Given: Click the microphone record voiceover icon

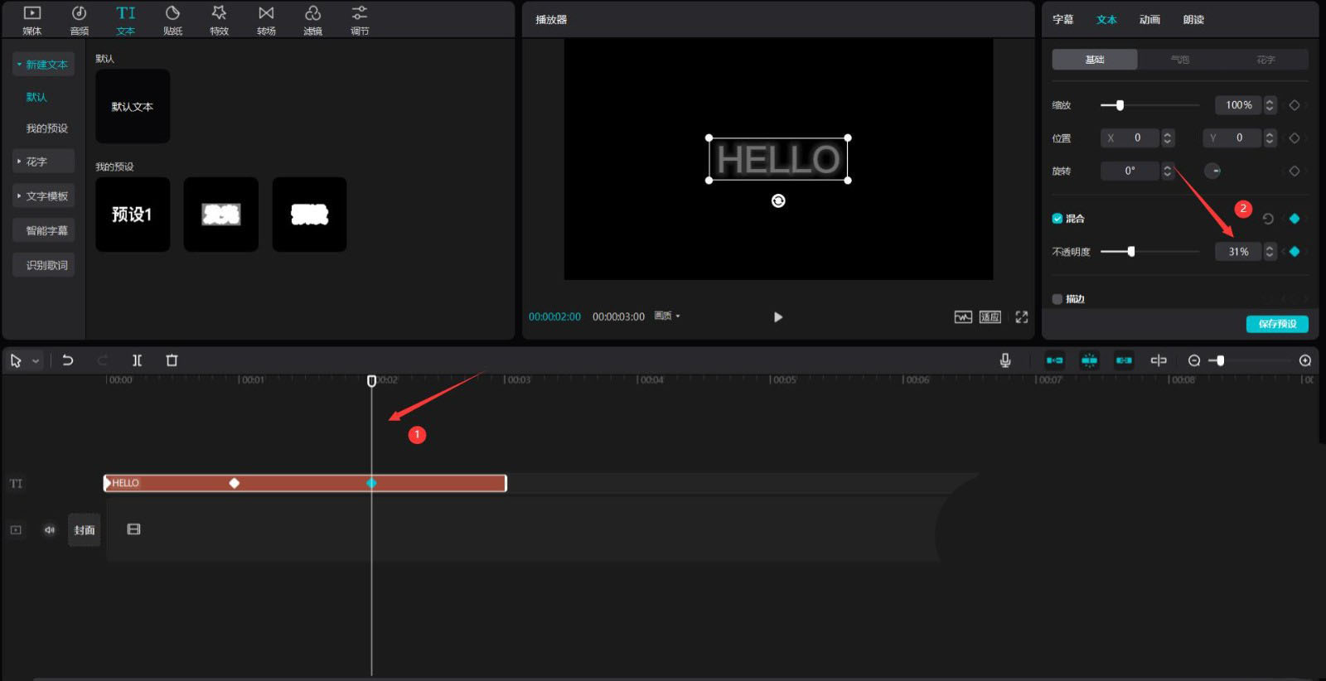Looking at the screenshot, I should click(1004, 360).
